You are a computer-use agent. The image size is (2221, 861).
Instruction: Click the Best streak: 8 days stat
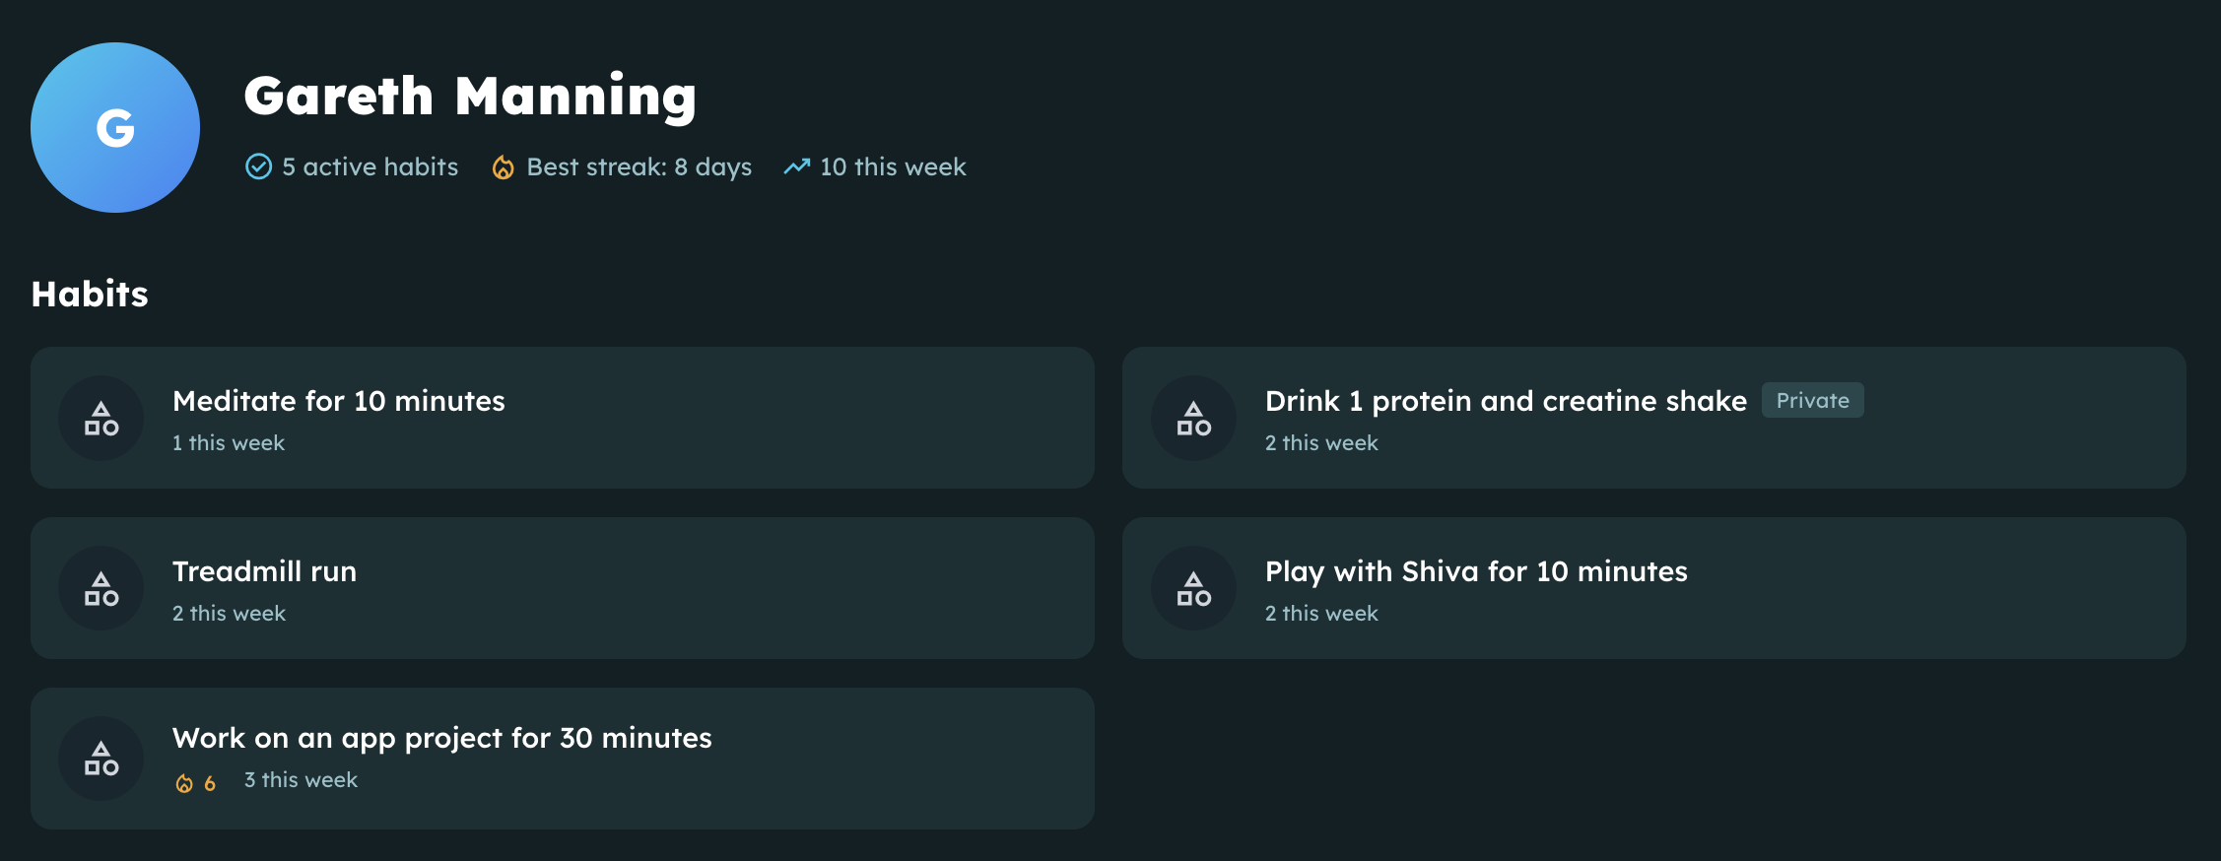coord(639,167)
